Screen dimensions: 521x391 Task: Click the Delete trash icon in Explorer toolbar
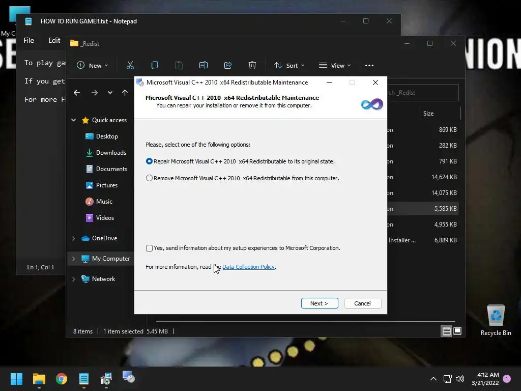point(252,65)
